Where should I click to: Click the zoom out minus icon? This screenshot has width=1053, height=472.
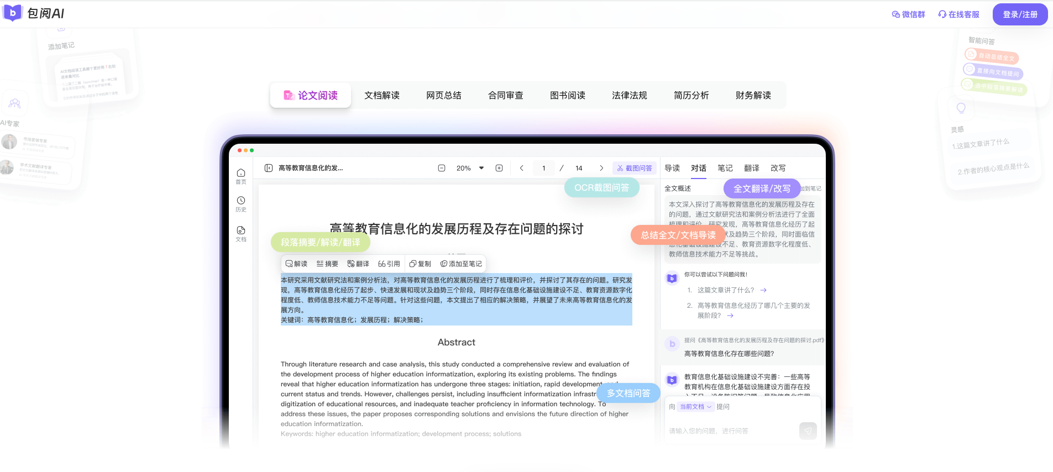tap(442, 168)
